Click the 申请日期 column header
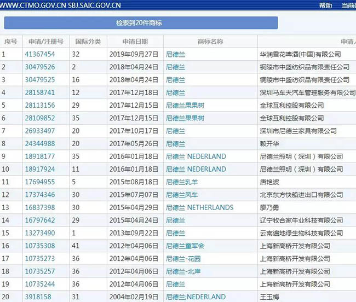The image size is (356, 302). (135, 42)
